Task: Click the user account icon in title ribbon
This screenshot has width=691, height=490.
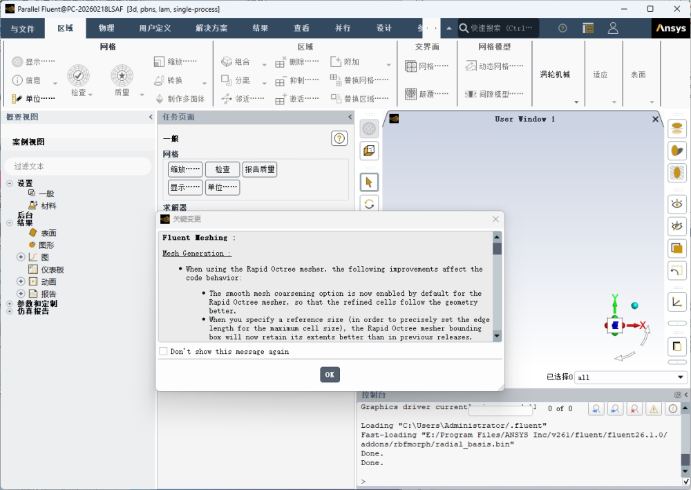Action: 613,28
